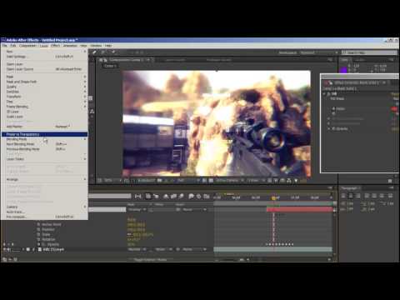Image resolution: width=400 pixels, height=300 pixels.
Task: Open the Workspace dropdown
Action: [x=318, y=52]
